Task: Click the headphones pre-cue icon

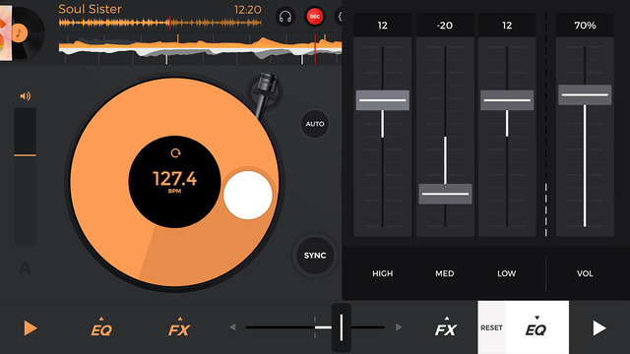Action: pos(285,17)
